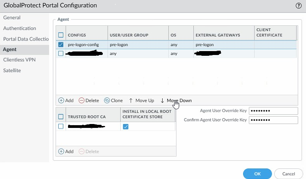The height and width of the screenshot is (179, 306).
Task: Untick Install in Local Root Certificate Store
Action: [x=126, y=127]
